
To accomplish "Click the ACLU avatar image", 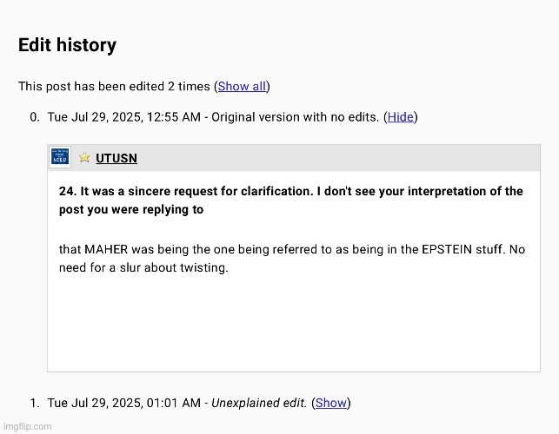I will click(61, 157).
